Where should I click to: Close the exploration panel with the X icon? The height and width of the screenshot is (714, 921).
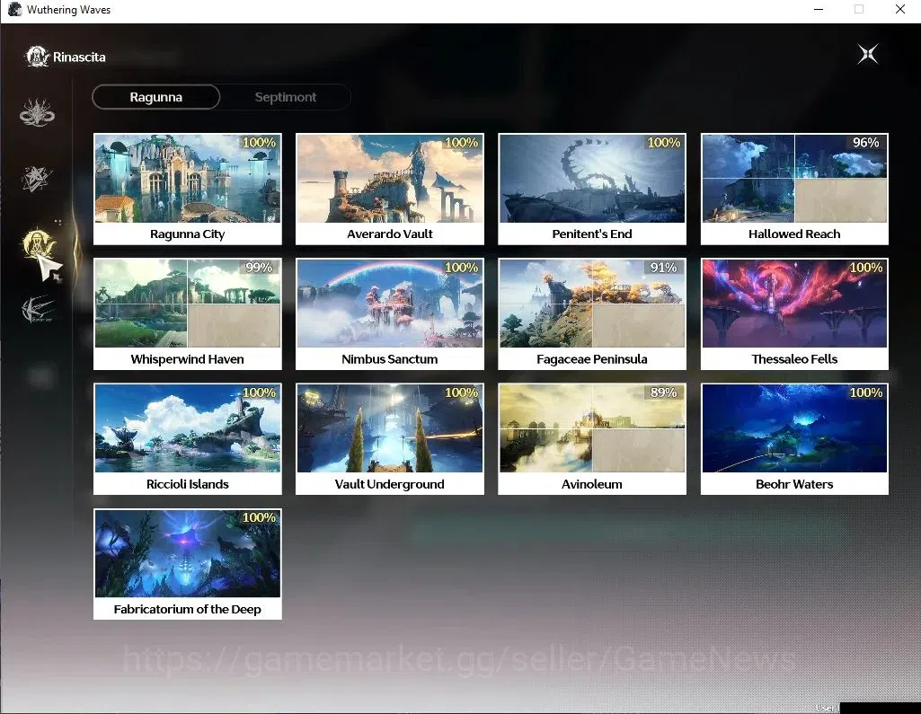click(x=868, y=55)
